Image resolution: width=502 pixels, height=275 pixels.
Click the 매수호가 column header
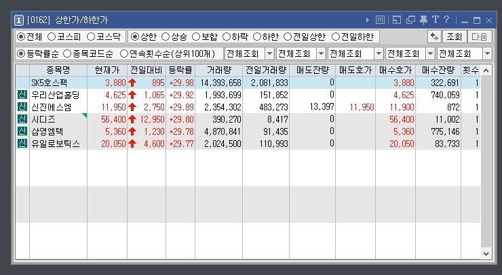[395, 70]
